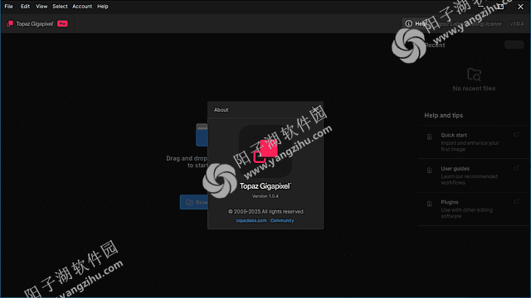Open the Quick start guide

click(474, 142)
